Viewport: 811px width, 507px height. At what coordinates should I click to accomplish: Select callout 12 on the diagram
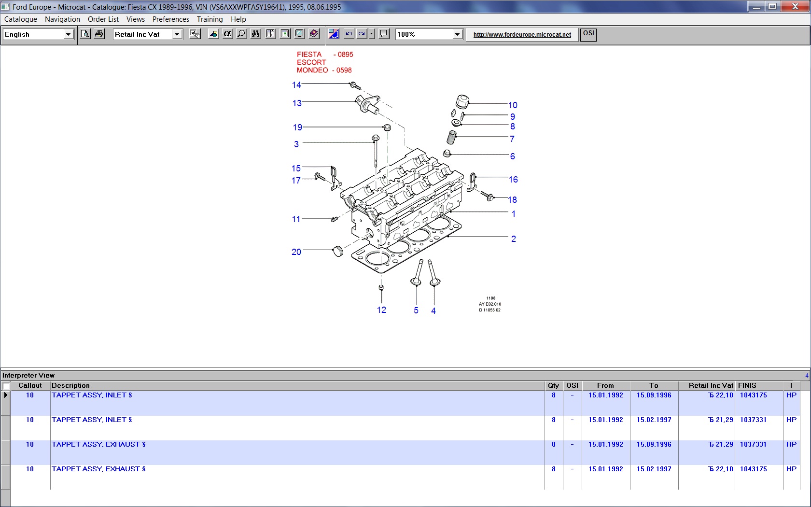[381, 310]
